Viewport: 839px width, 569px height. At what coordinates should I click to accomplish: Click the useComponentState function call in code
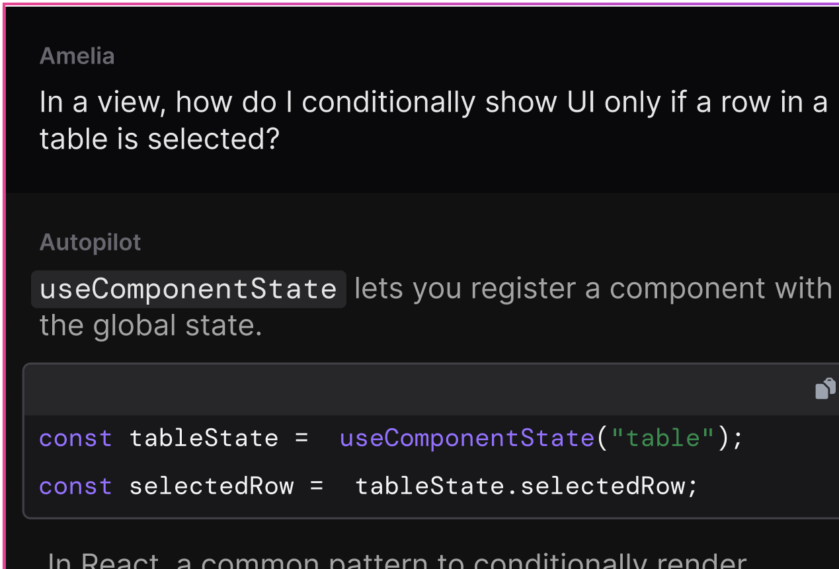pos(467,438)
